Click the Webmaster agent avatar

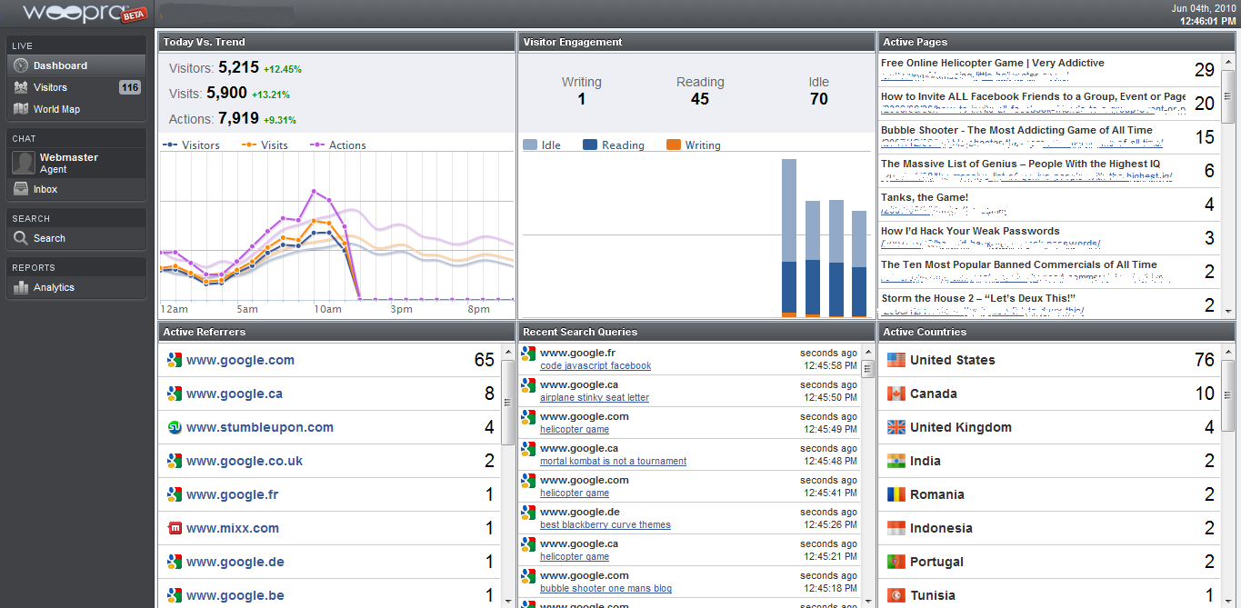(24, 164)
